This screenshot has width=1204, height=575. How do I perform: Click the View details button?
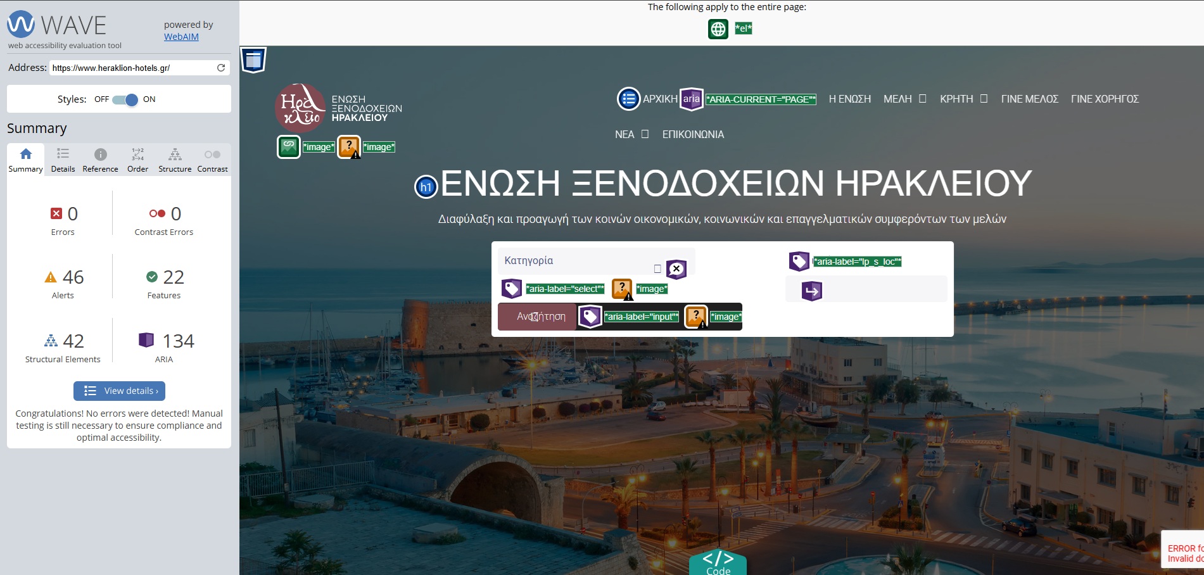click(120, 391)
